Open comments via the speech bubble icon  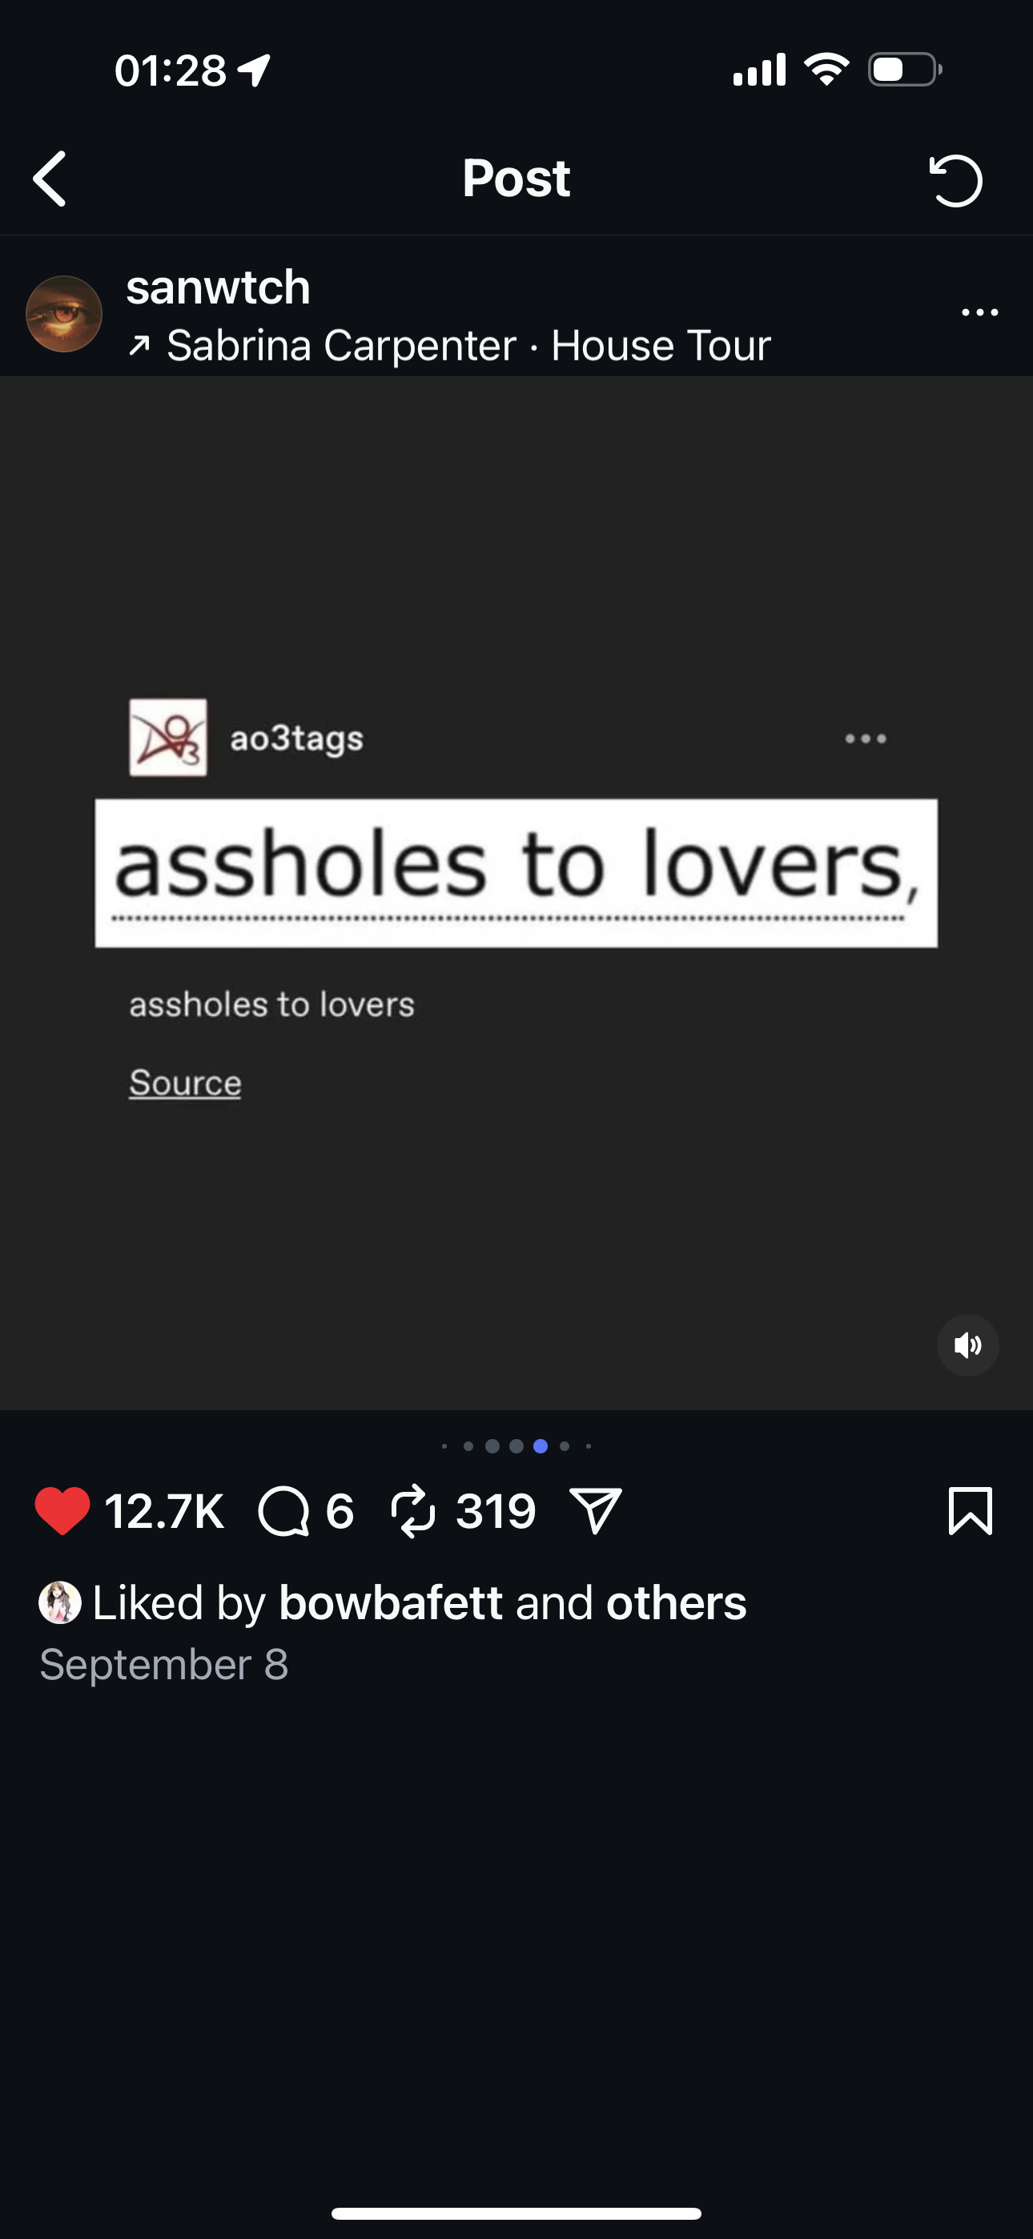click(x=283, y=1510)
